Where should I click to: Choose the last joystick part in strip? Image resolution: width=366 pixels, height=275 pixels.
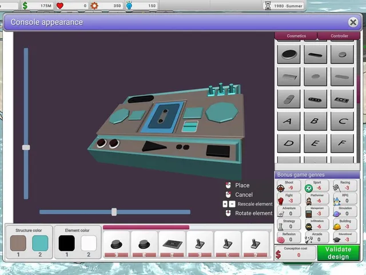point(256,244)
